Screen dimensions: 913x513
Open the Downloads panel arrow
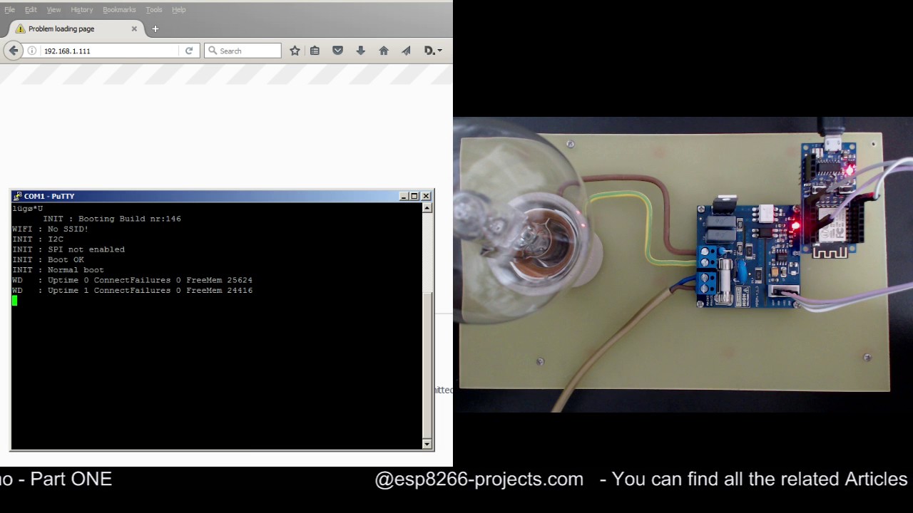(360, 51)
